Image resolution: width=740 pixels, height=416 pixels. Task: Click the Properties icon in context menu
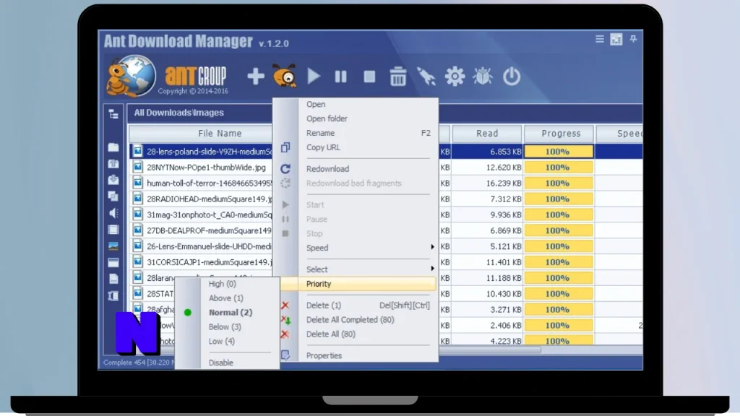tap(285, 355)
